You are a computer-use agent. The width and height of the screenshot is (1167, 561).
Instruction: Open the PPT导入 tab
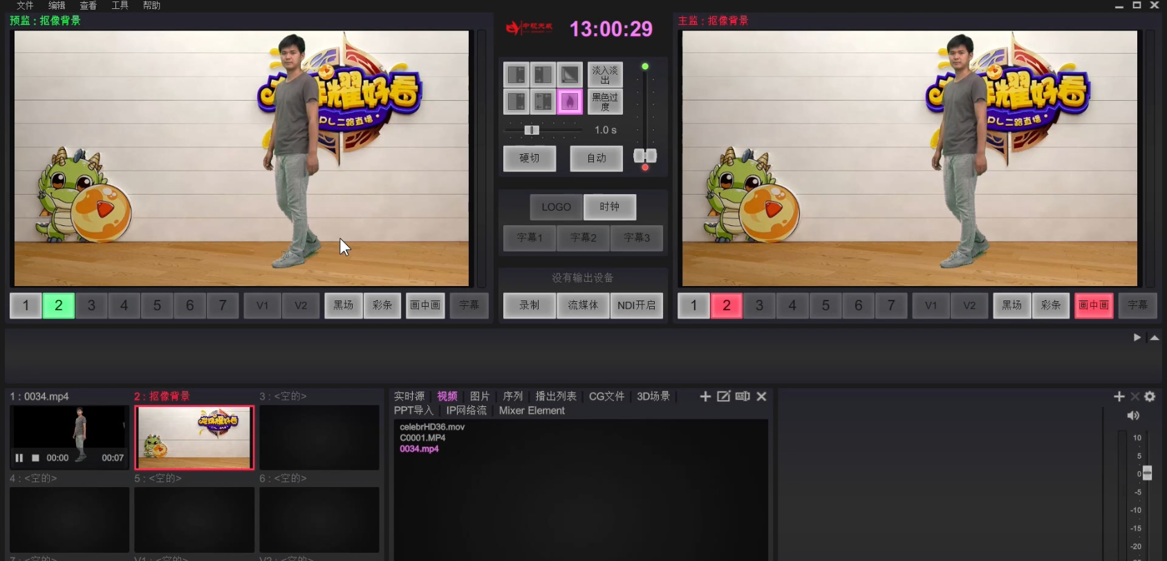pos(413,410)
